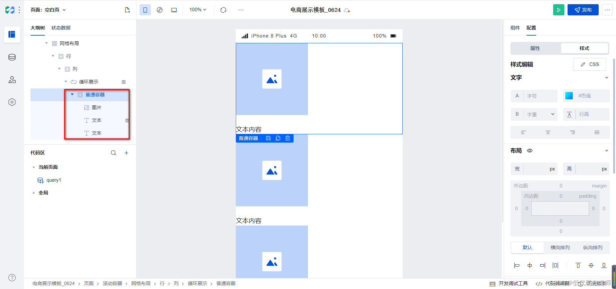The width and height of the screenshot is (616, 289).
Task: Collapse the 当前页面 code section
Action: tap(34, 167)
